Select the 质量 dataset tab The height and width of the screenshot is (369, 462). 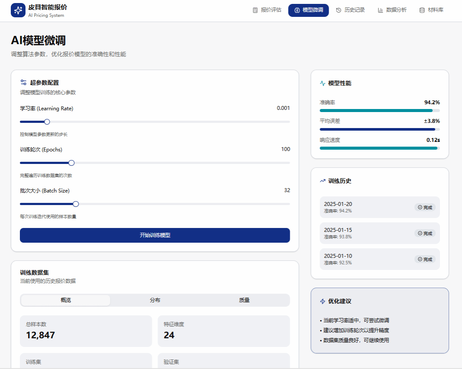click(x=244, y=300)
